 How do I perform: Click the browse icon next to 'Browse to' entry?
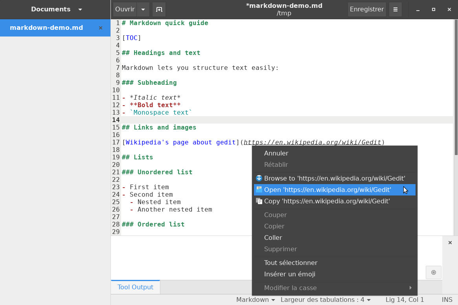coord(259,178)
